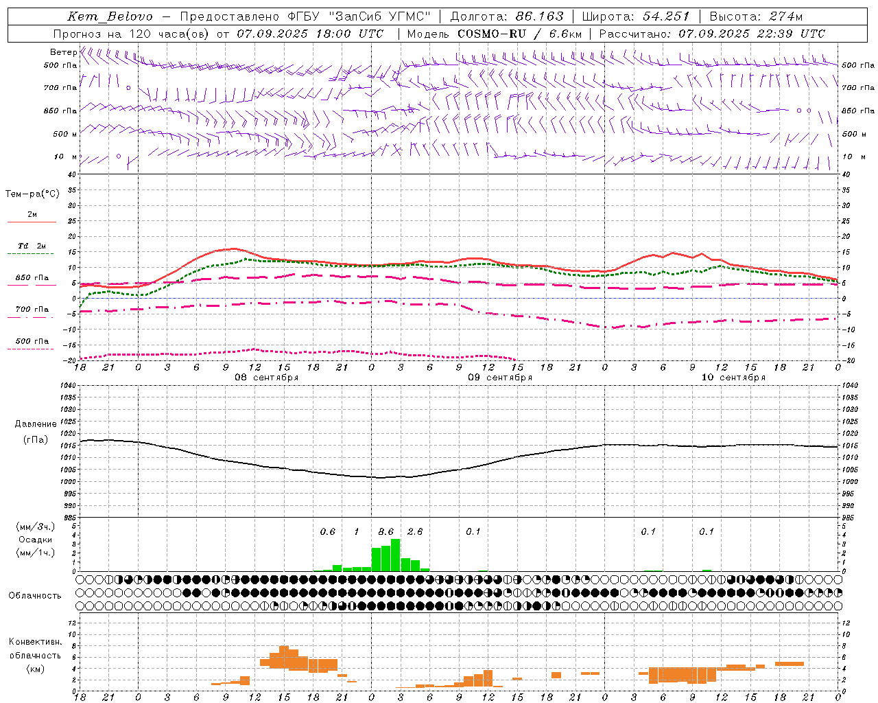The width and height of the screenshot is (878, 703).
Task: Click the date label 09 сентября
Action: 500,378
